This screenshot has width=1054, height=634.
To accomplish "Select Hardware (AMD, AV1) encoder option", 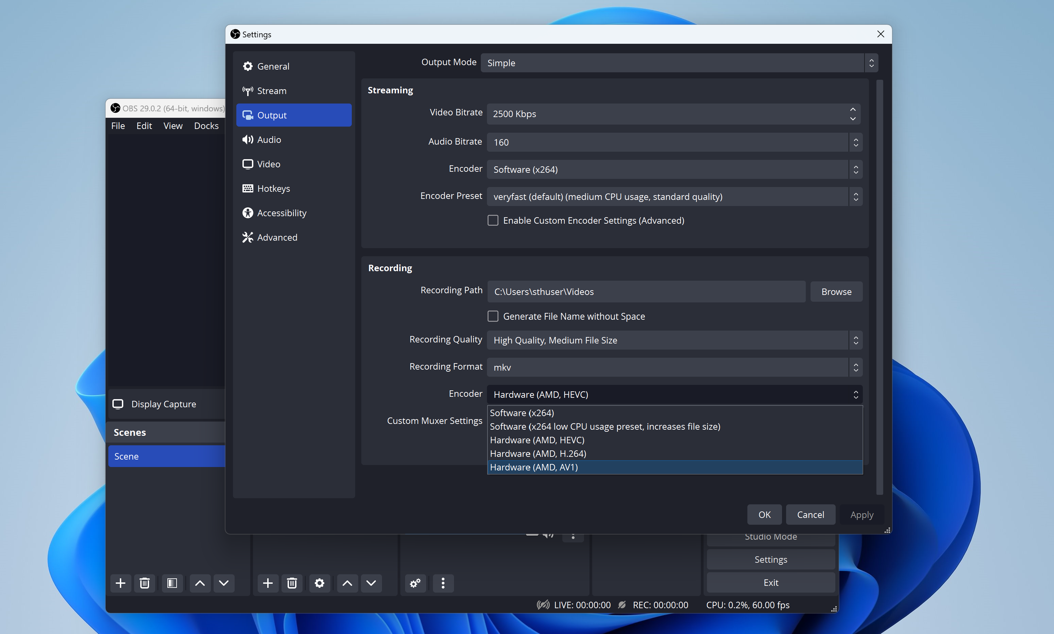I will [x=534, y=467].
